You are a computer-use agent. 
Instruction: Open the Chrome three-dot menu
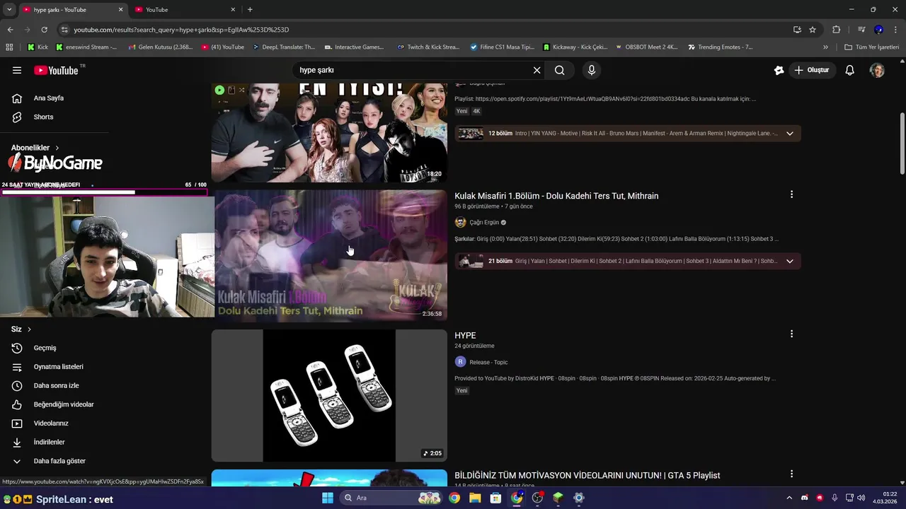(x=896, y=30)
